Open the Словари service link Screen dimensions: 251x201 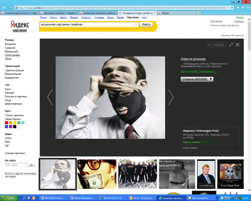pos(99,17)
